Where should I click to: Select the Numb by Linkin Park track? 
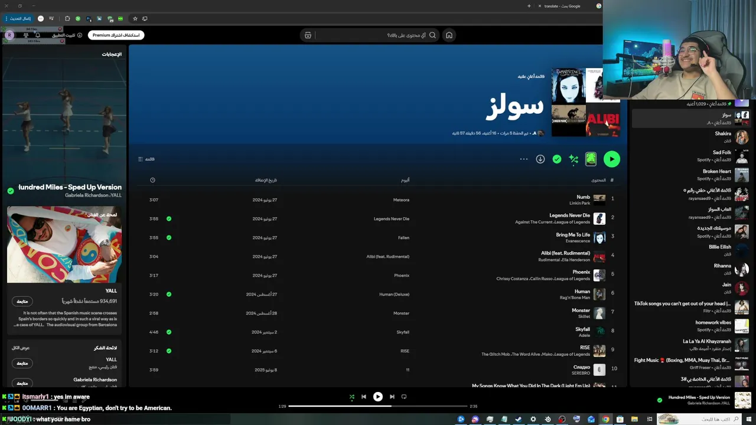(583, 197)
